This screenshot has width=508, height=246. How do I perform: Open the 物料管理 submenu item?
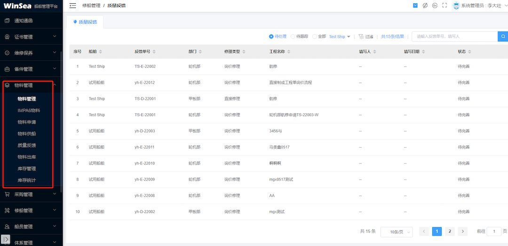pyautogui.click(x=26, y=99)
